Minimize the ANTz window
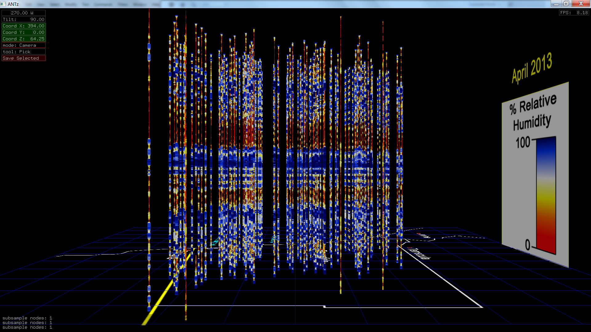Screen dimensions: 591x332 [x=556, y=4]
